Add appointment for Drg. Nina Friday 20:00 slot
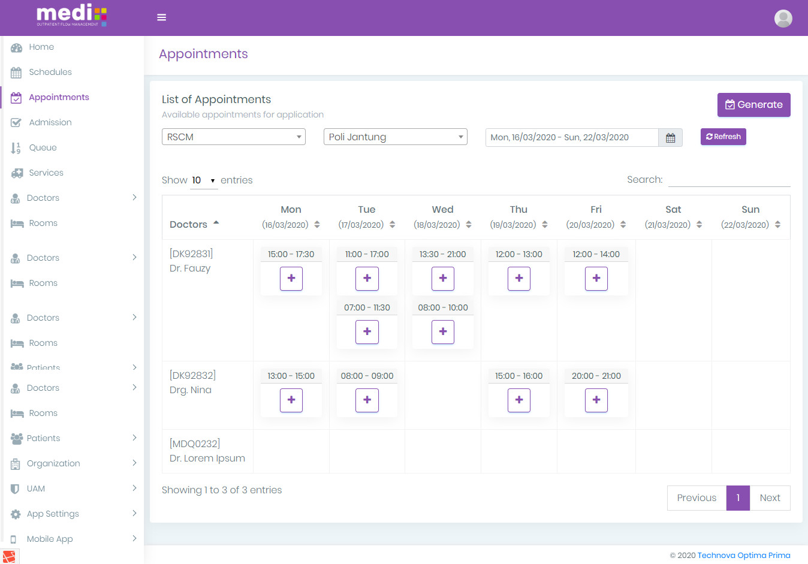The height and width of the screenshot is (564, 808). coord(596,400)
